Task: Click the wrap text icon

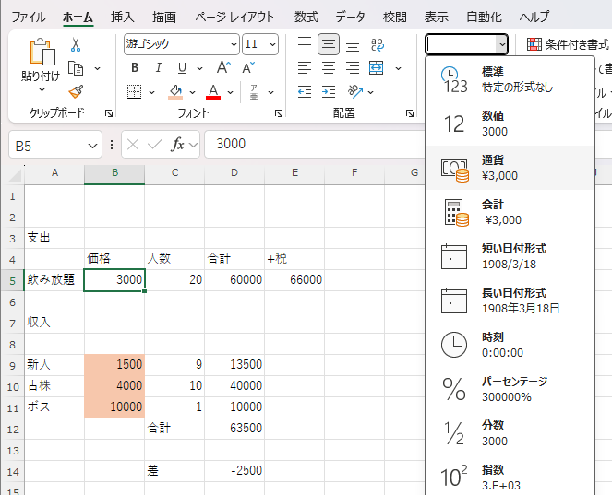Action: 377,44
